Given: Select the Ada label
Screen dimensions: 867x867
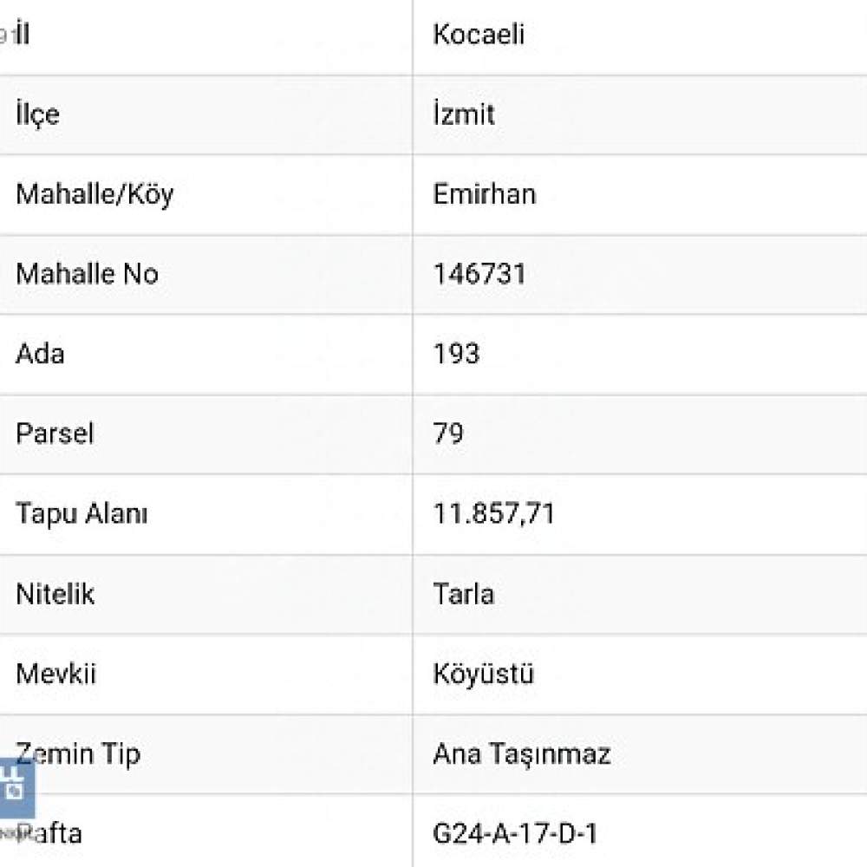Looking at the screenshot, I should click(40, 354).
